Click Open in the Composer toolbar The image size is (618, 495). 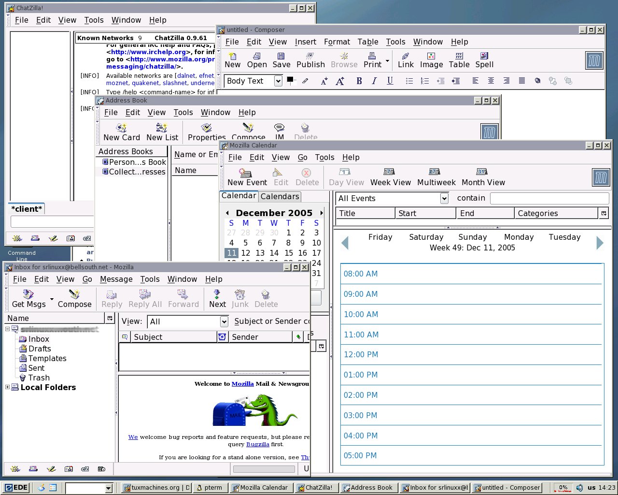pos(257,60)
